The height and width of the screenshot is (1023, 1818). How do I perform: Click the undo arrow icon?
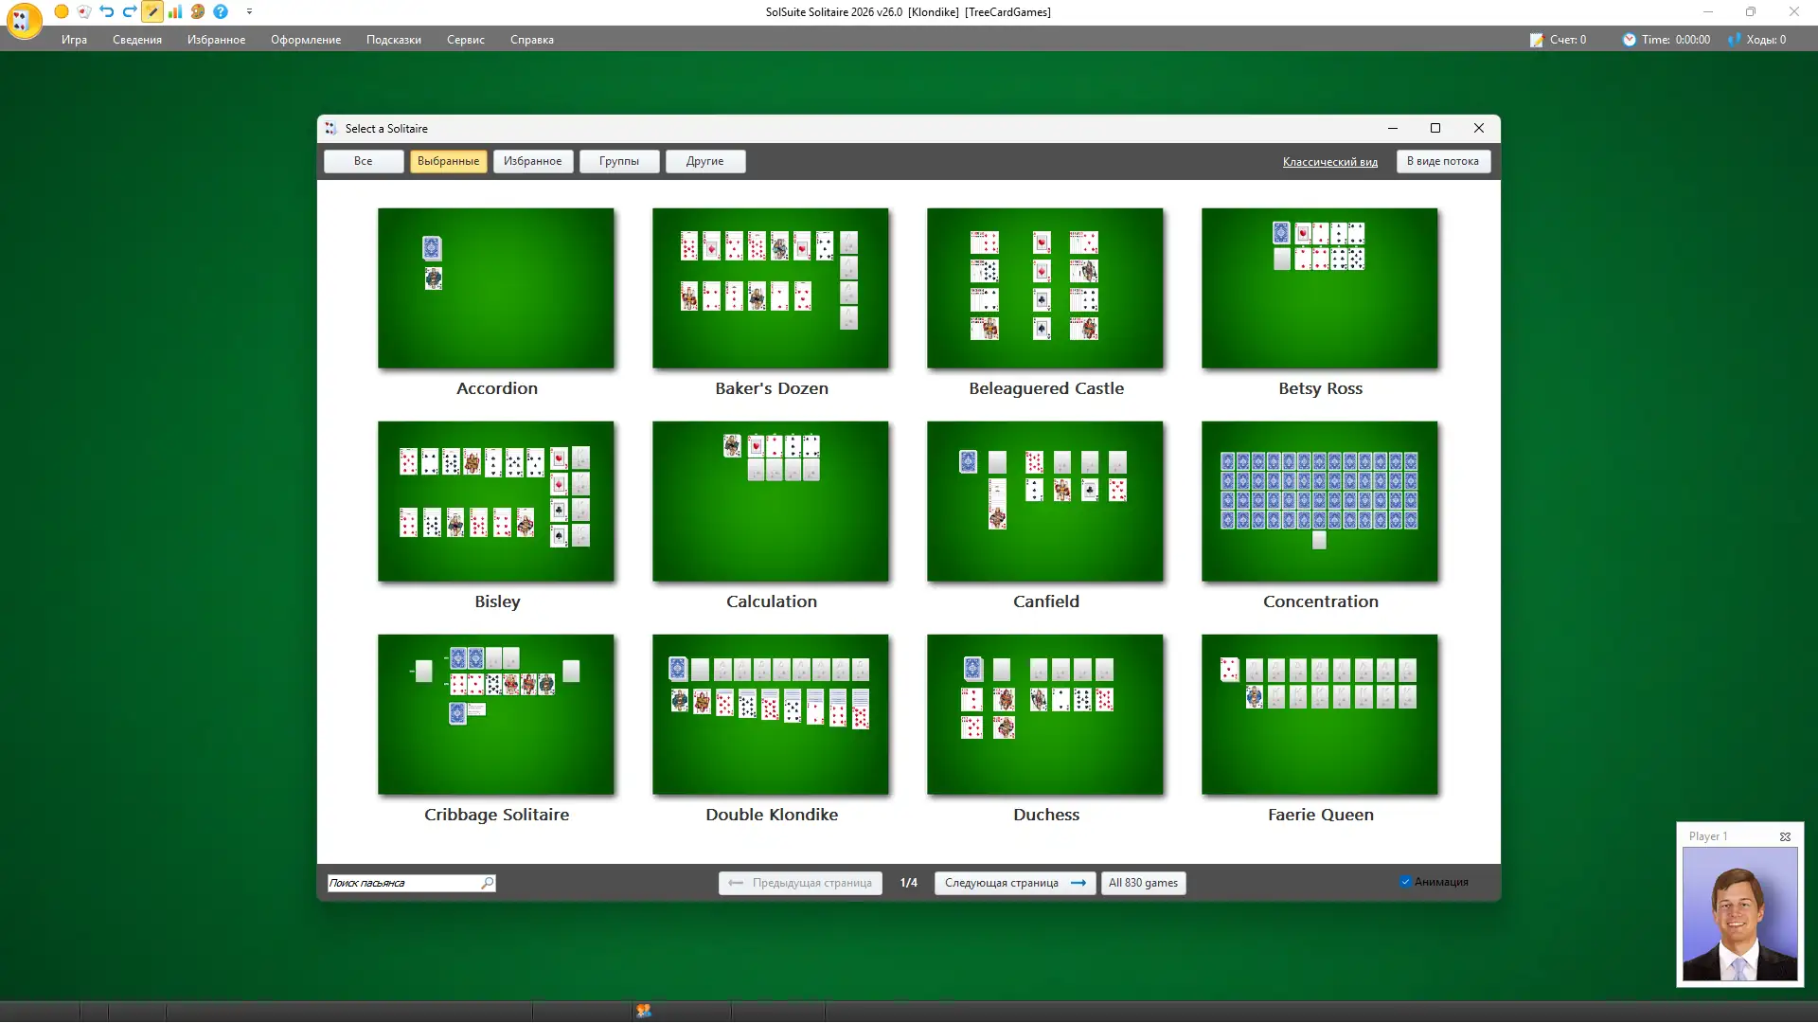click(107, 12)
